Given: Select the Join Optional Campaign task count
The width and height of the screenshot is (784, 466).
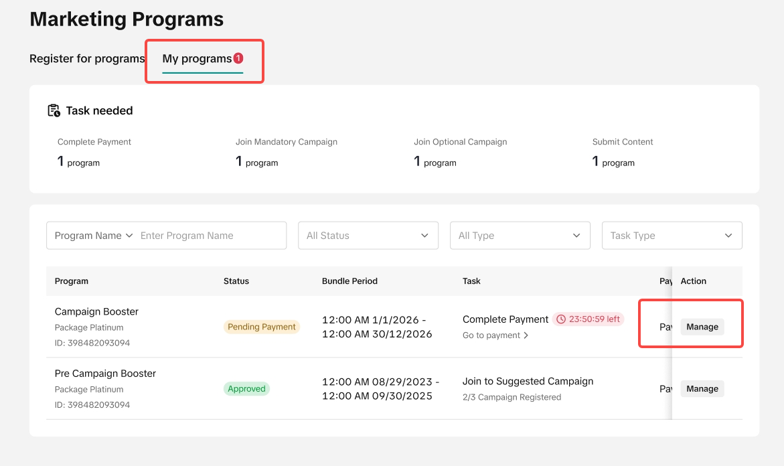Looking at the screenshot, I should tap(435, 162).
